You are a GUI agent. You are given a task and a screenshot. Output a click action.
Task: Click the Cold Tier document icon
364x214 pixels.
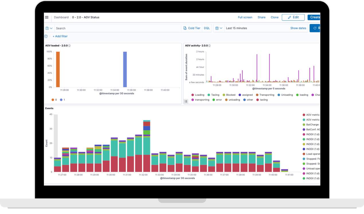coord(185,28)
